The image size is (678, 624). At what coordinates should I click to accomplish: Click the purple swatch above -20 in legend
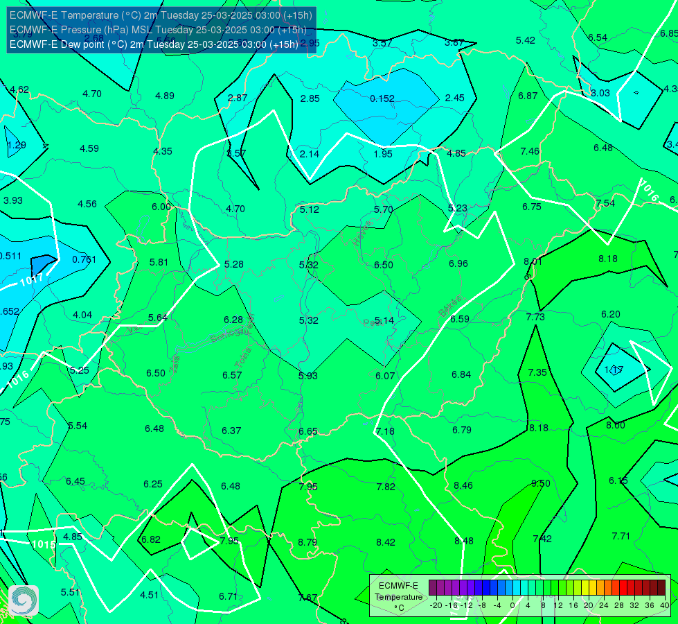tap(433, 588)
